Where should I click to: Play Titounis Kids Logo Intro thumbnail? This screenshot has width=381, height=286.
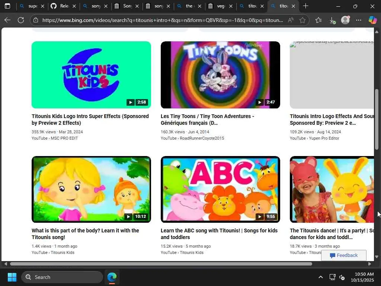coord(91,74)
